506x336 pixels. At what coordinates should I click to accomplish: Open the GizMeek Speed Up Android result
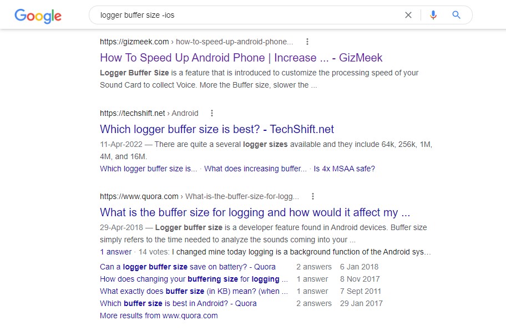(x=241, y=58)
